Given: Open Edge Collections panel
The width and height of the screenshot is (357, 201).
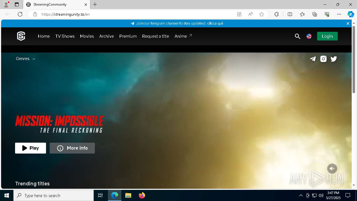Looking at the screenshot, I should [315, 14].
